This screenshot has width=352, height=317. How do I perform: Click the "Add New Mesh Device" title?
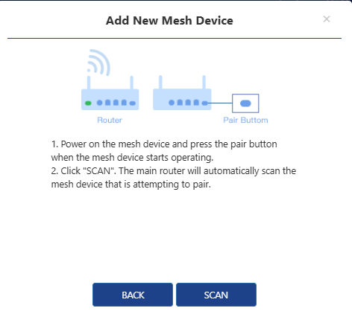(x=169, y=20)
